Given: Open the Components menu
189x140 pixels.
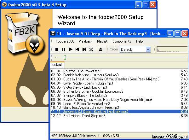Looking at the screenshot, I should (122, 41).
